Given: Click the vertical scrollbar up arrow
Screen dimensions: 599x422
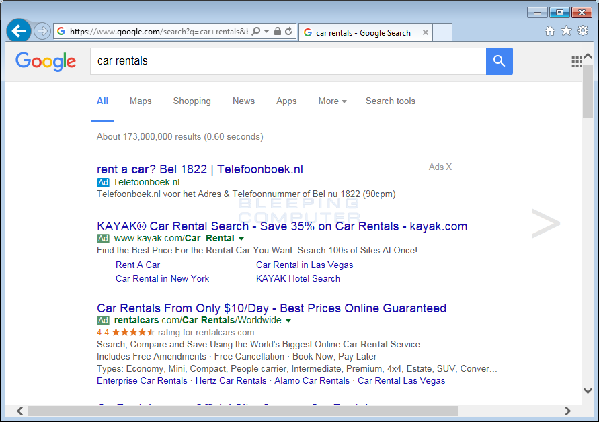Looking at the screenshot, I should (588, 56).
